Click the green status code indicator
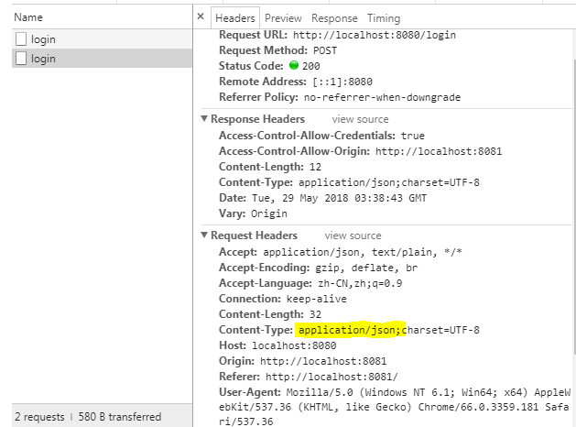576x427 pixels. click(294, 67)
